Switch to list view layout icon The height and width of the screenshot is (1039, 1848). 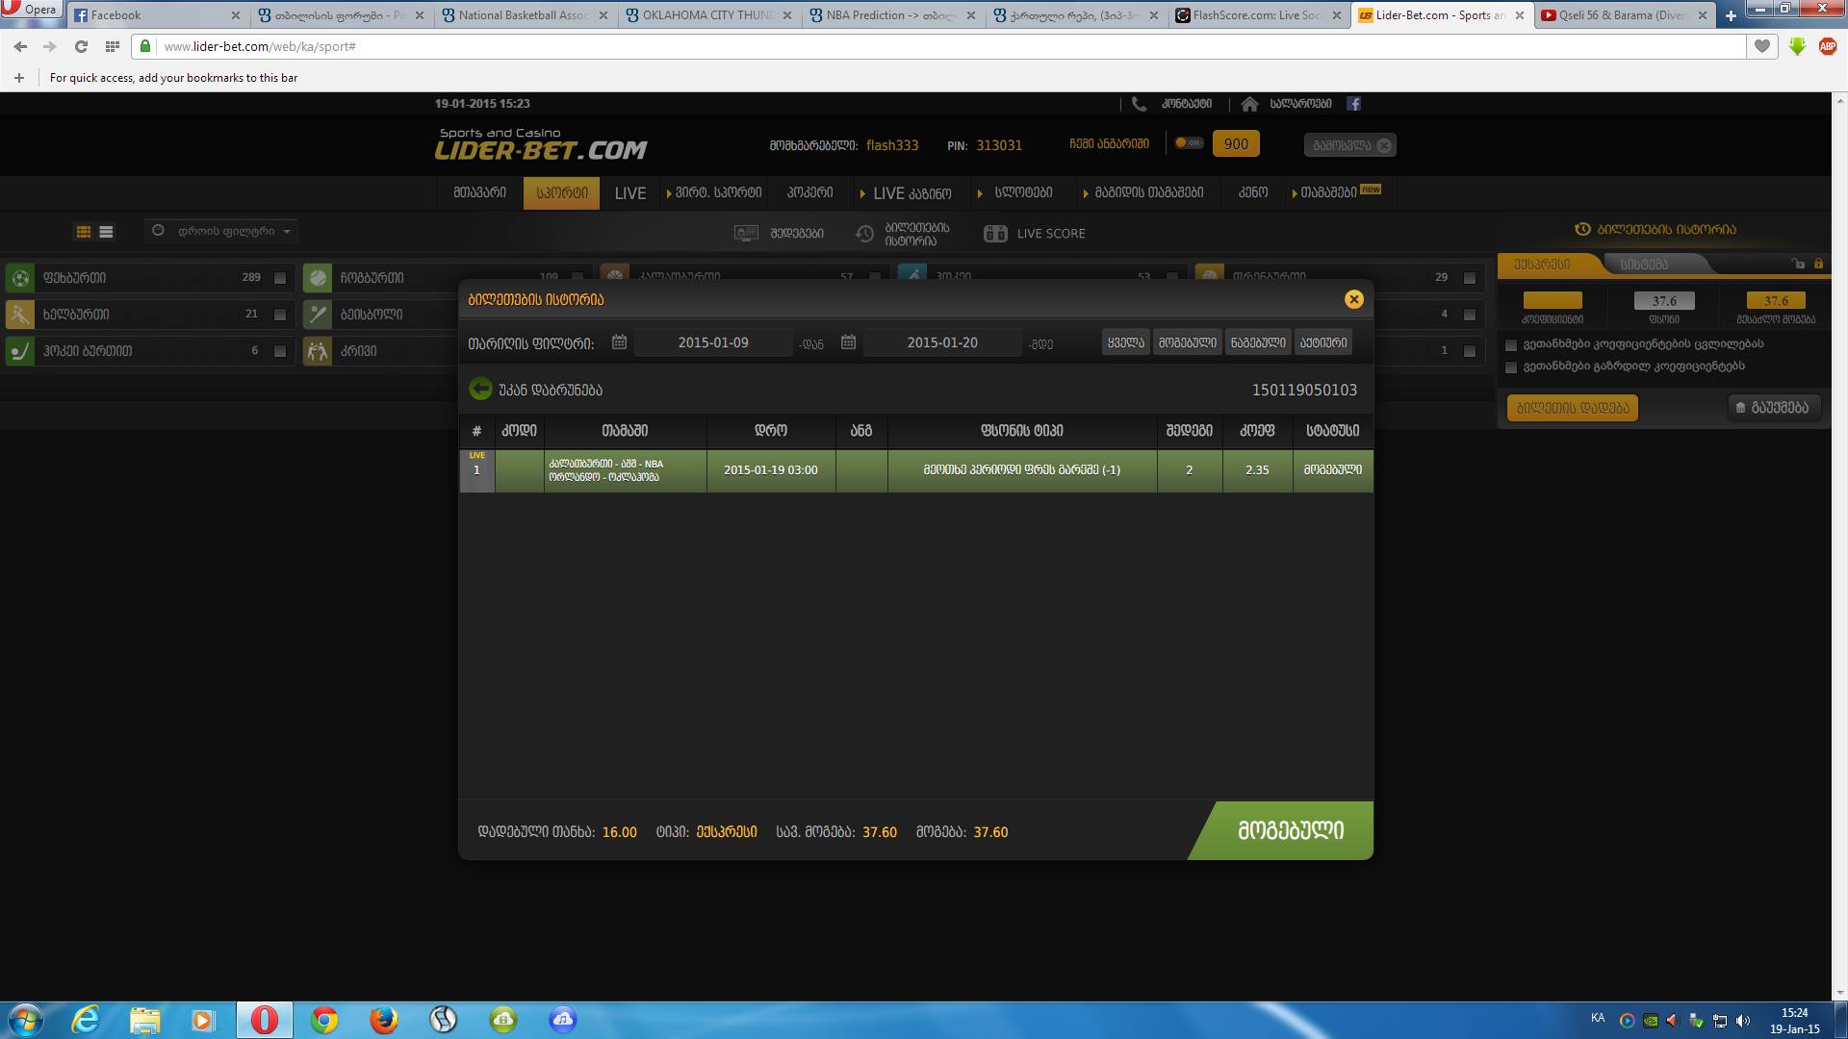point(106,232)
